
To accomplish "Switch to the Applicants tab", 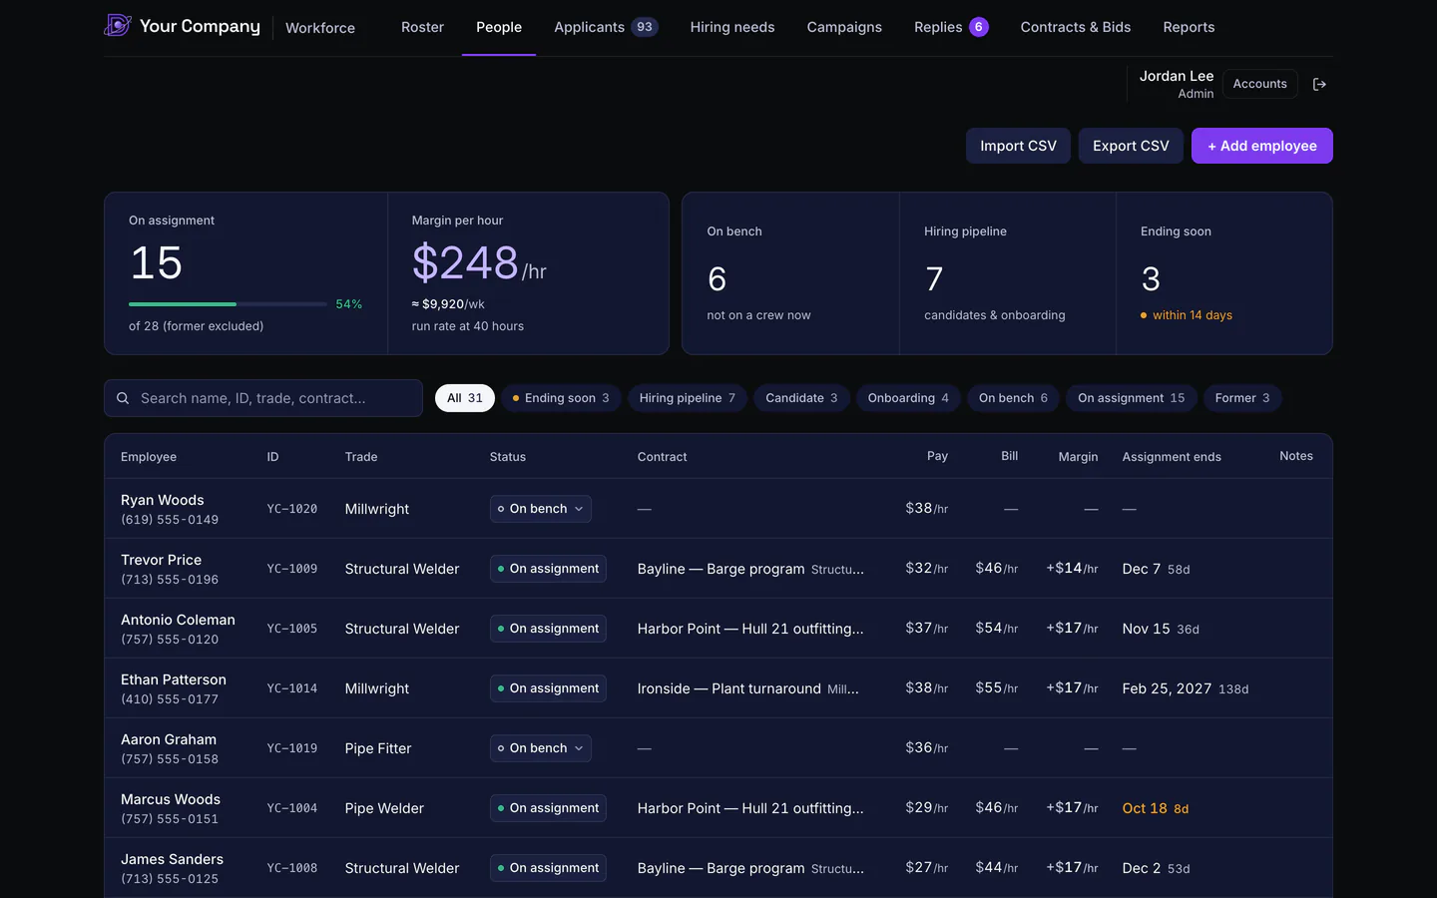I will pos(606,27).
